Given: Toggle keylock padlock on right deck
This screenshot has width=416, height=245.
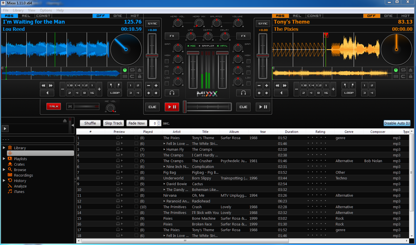Looking at the screenshot, I should click(x=411, y=76).
